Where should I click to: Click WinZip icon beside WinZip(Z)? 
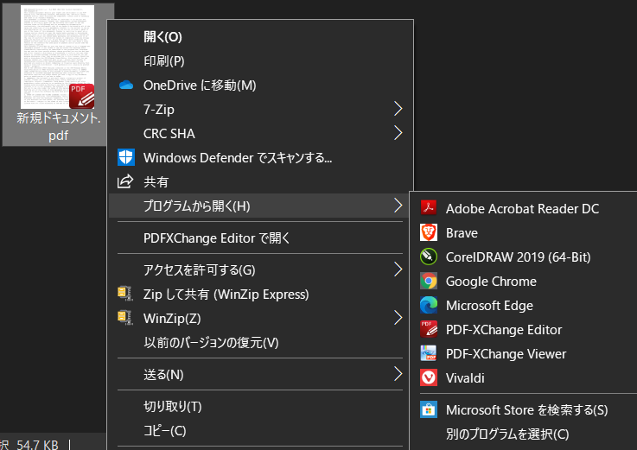125,318
